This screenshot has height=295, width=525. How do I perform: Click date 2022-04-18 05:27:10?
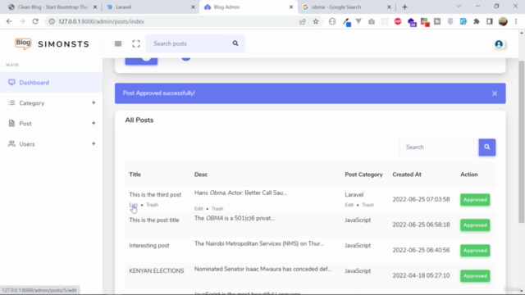[421, 275]
